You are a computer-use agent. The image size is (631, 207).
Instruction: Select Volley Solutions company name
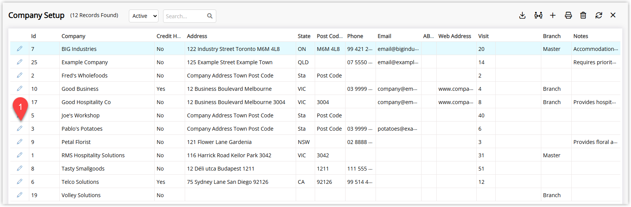tap(81, 195)
